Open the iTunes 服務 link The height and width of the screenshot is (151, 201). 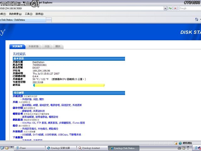coord(79,123)
